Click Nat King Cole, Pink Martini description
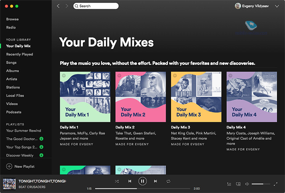Image resolution: width=285 pixels, height=193 pixels. point(193,136)
